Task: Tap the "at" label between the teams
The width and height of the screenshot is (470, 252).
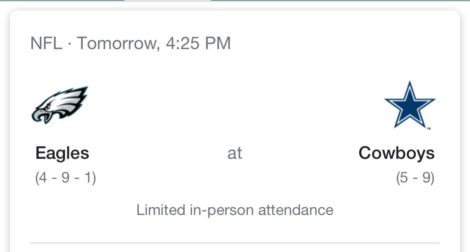Action: (235, 153)
